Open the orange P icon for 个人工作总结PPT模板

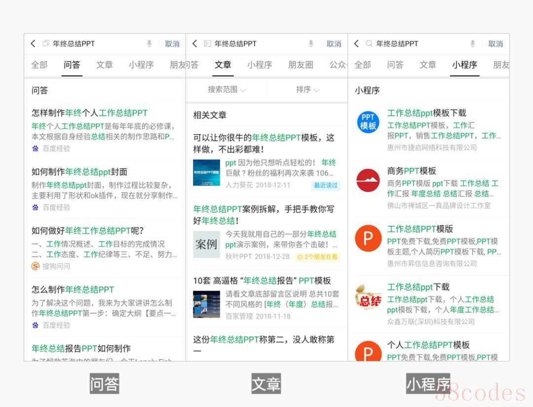click(x=368, y=351)
